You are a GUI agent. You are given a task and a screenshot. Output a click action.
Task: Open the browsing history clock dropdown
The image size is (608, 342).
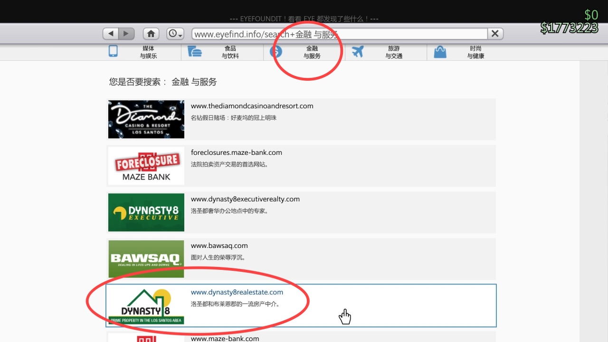175,34
